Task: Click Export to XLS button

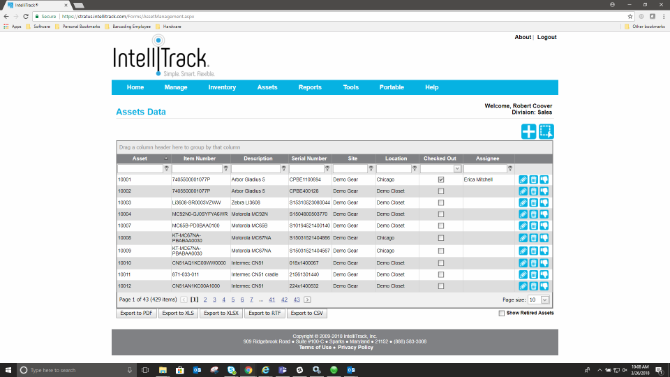Action: point(178,313)
